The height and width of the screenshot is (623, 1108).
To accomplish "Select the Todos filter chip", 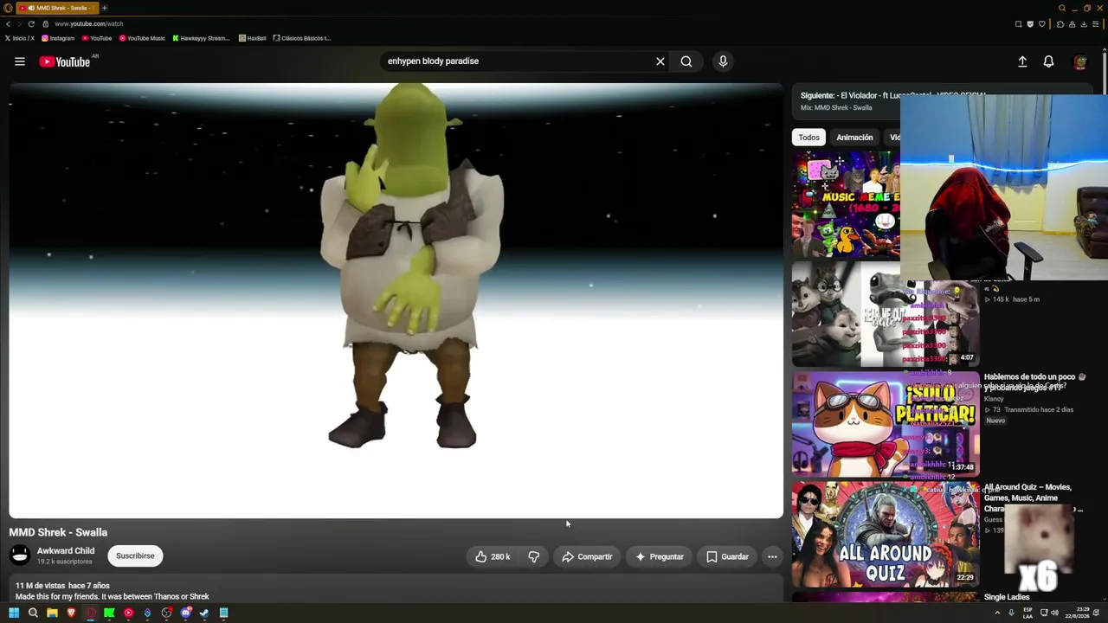I will (808, 138).
